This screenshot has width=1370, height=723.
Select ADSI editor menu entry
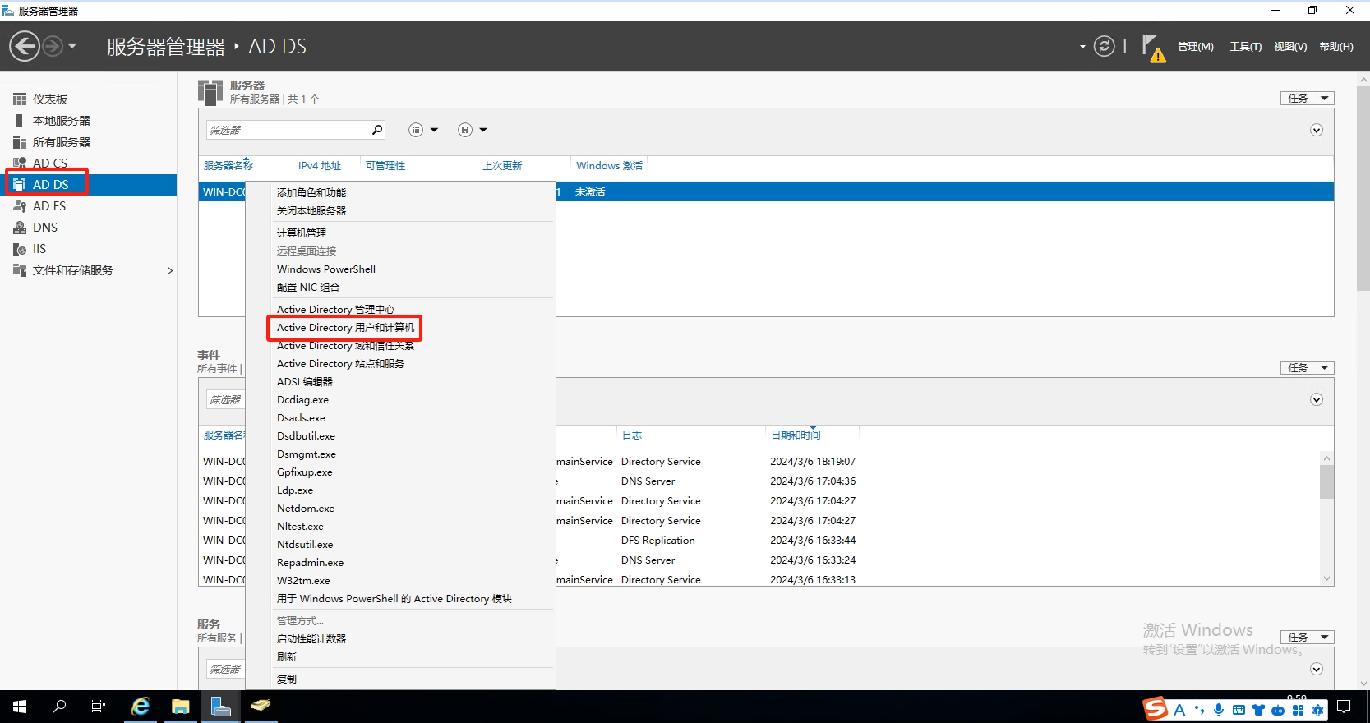coord(304,382)
